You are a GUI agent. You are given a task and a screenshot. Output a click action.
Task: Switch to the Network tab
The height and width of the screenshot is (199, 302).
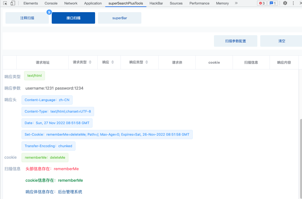71,3
